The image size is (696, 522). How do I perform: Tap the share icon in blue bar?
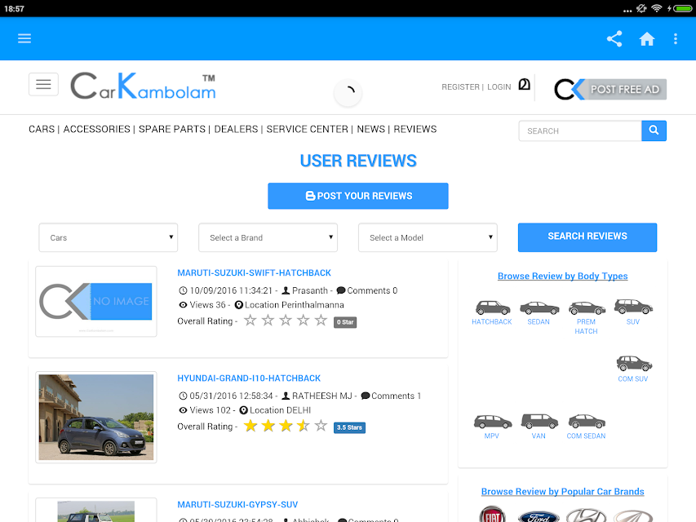point(614,38)
